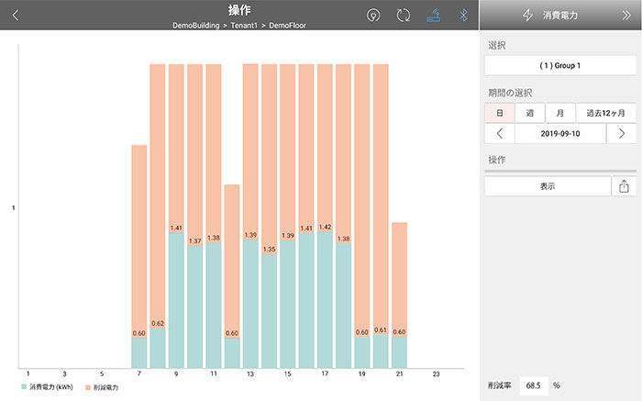Toggle 消費電力 (kWh) legend swatch
Image resolution: width=642 pixels, height=401 pixels.
[x=25, y=387]
